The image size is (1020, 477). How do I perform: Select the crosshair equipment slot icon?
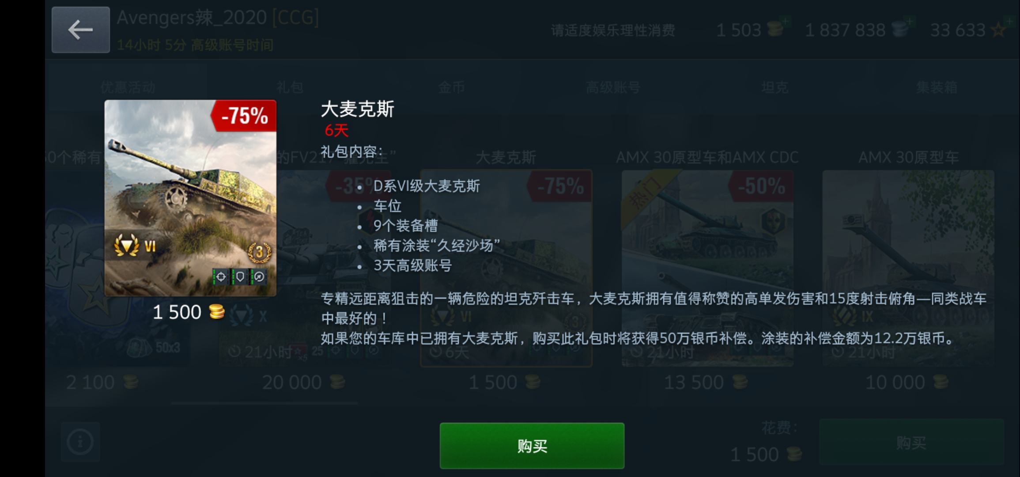[221, 277]
